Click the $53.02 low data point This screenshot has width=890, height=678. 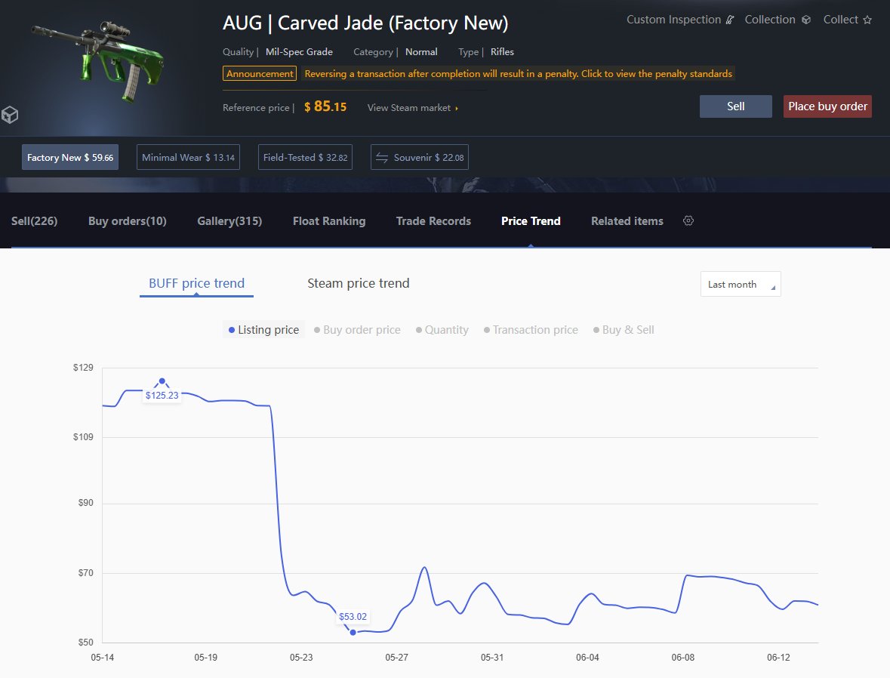[353, 633]
